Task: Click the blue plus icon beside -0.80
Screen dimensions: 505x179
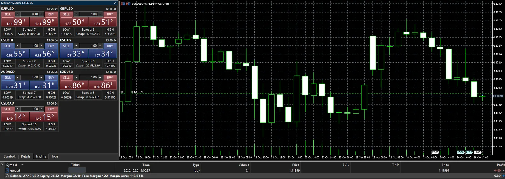Action: tap(503, 176)
